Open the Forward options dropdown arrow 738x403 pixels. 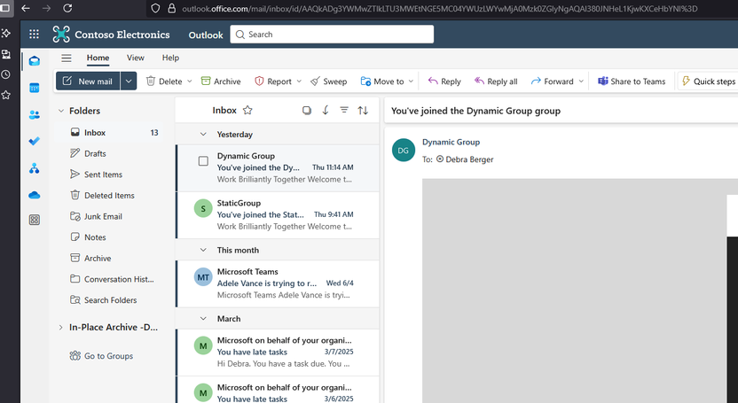tap(581, 81)
